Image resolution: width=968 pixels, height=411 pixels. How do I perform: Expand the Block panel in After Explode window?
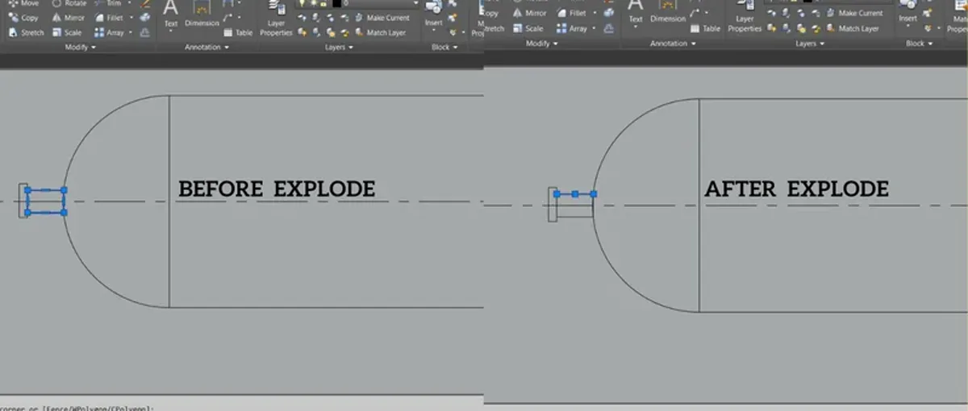point(919,44)
